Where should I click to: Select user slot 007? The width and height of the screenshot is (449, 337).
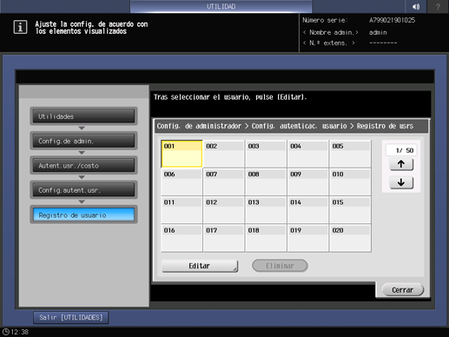tap(223, 182)
